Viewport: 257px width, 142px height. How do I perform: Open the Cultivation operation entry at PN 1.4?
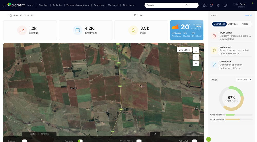231,65
